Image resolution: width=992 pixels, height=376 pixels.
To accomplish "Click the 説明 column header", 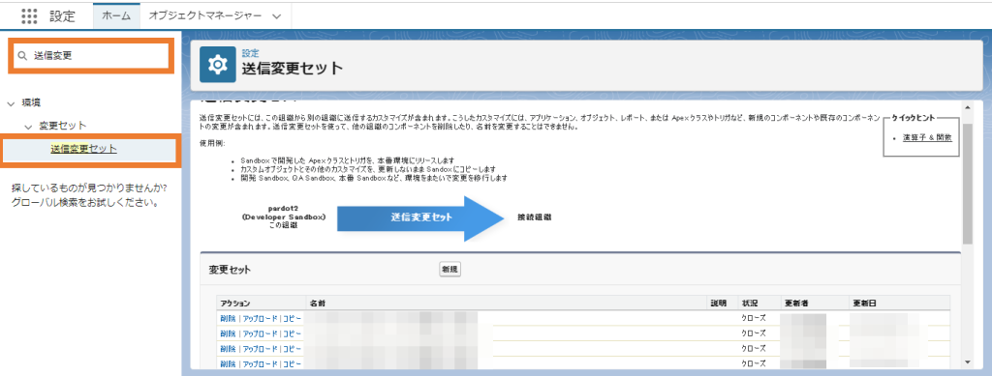I will pyautogui.click(x=720, y=304).
